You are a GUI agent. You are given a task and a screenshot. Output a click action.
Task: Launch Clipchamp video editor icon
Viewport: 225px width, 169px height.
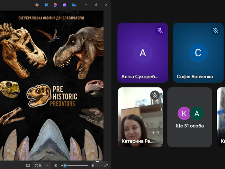pyautogui.click(x=65, y=5)
